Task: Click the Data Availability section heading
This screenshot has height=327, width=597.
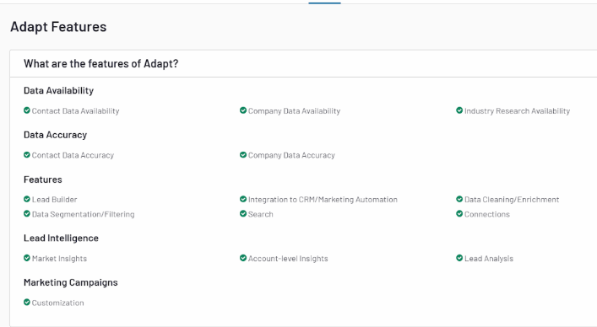Action: tap(58, 90)
